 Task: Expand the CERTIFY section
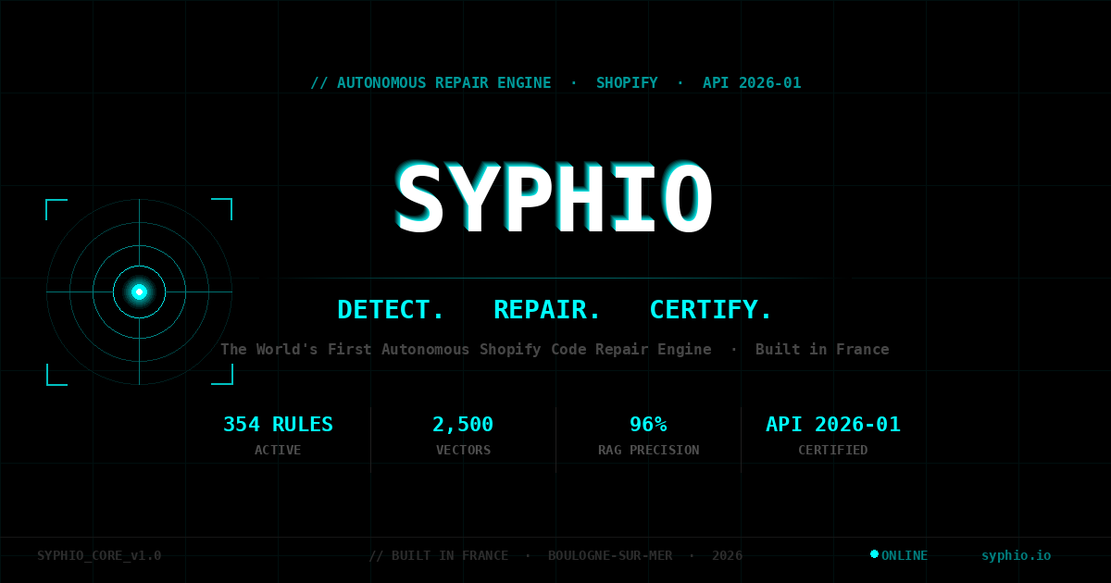point(710,309)
